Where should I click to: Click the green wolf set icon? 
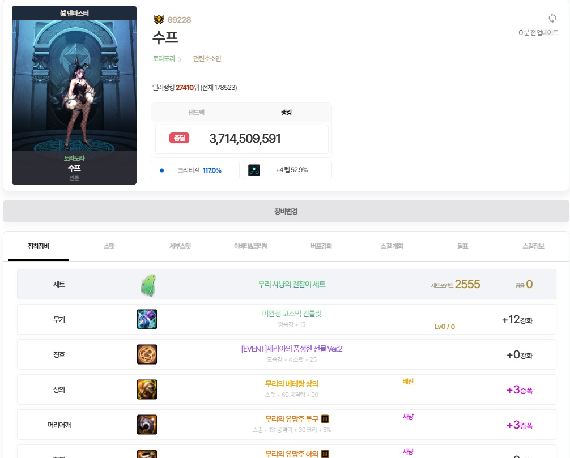tap(148, 285)
